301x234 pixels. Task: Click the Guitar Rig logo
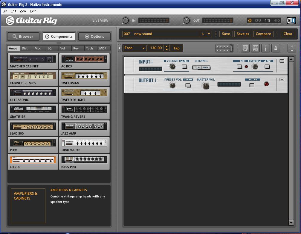click(31, 20)
